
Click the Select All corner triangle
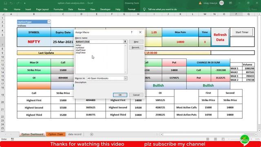coord(3,14)
